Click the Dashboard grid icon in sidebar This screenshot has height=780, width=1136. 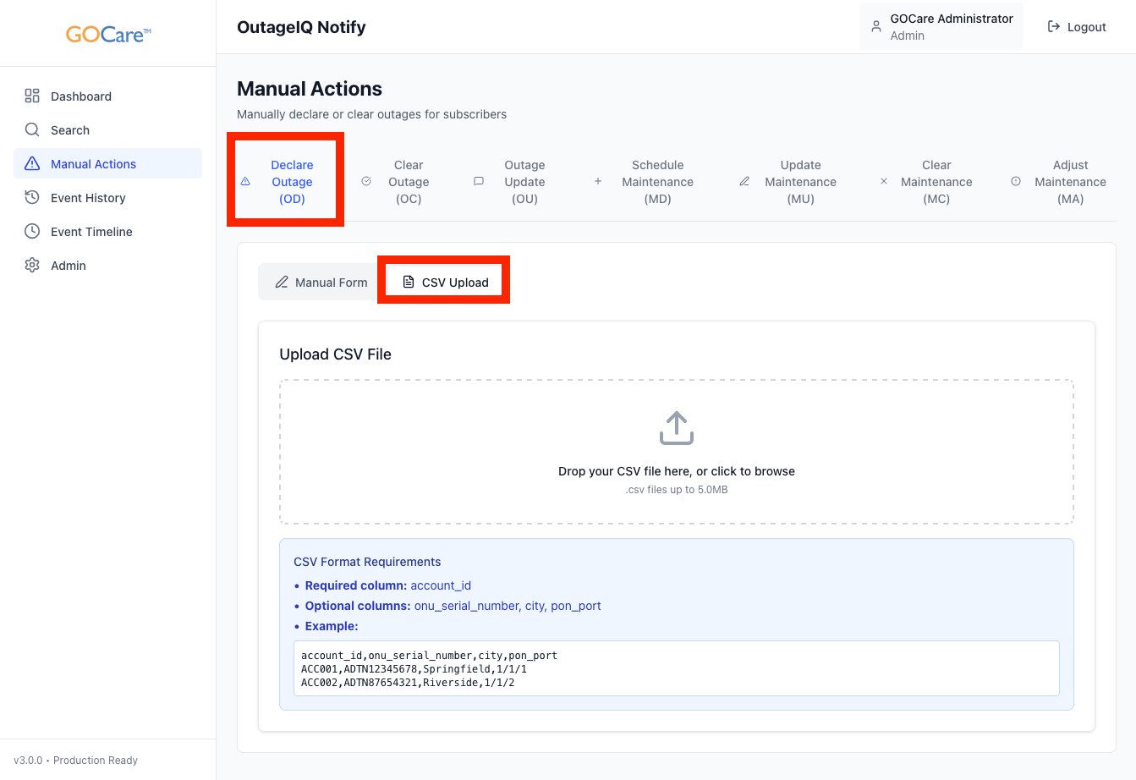[x=32, y=96]
